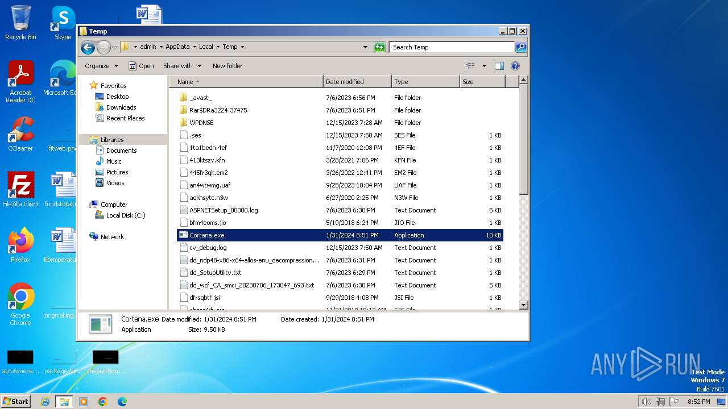Refresh the Temp folder view
Viewport: 728px width, 409px height.
[379, 47]
